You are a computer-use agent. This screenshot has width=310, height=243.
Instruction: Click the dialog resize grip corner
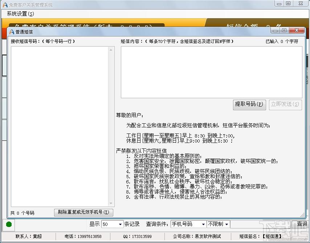302,215
